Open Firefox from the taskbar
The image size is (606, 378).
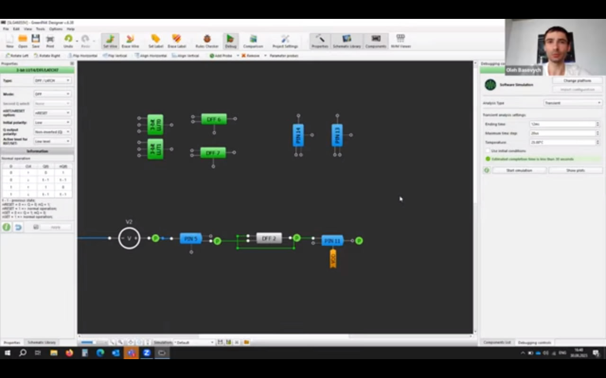coord(70,352)
